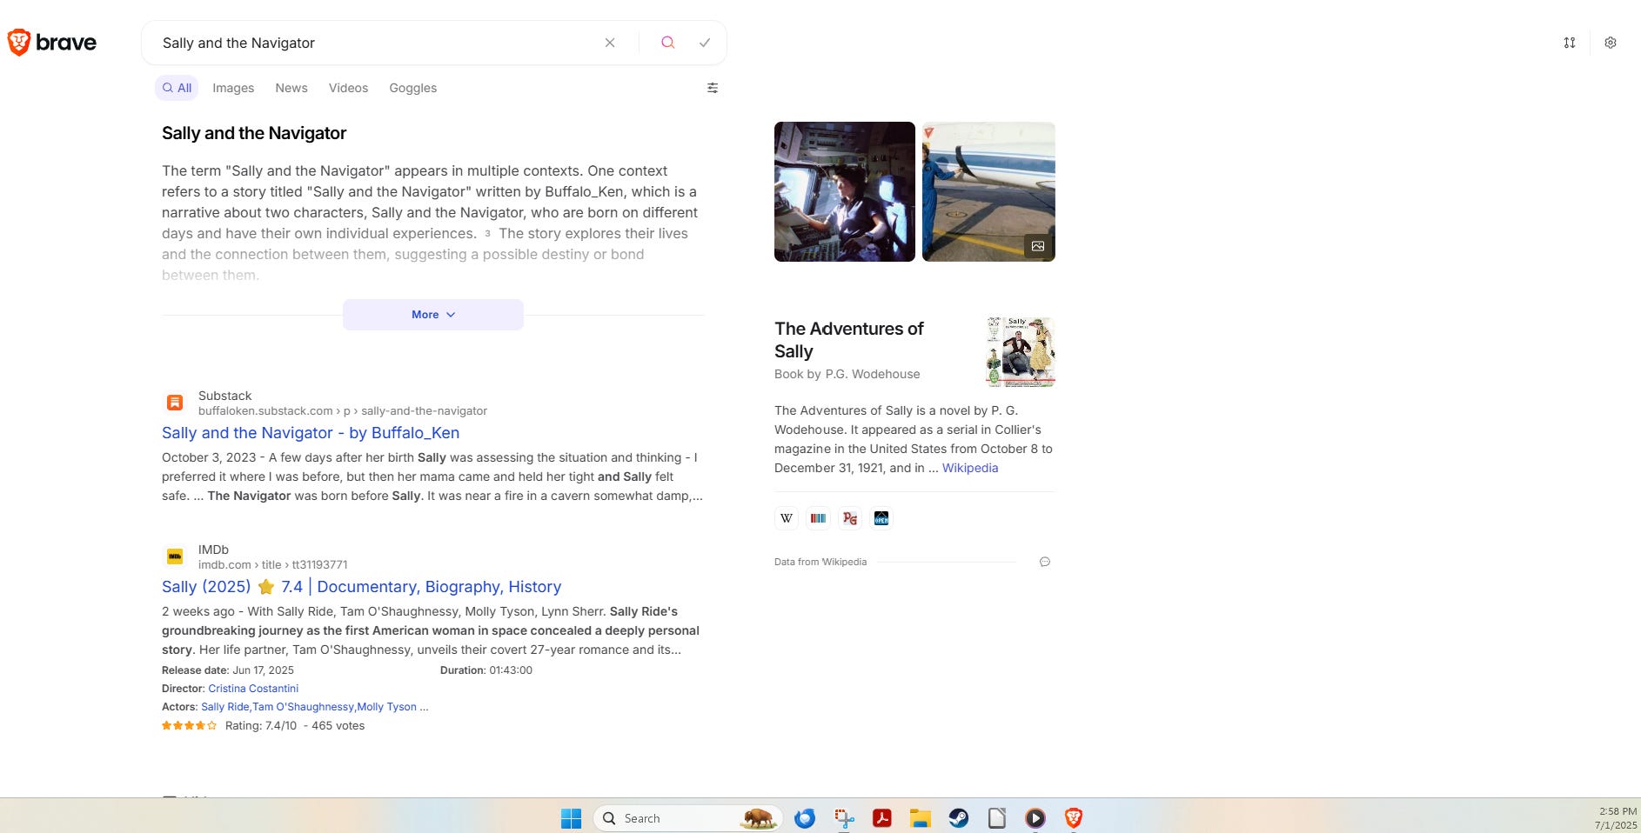Click the 'Book by P.G. Wodehouse' subtitle
The image size is (1641, 833).
point(847,374)
